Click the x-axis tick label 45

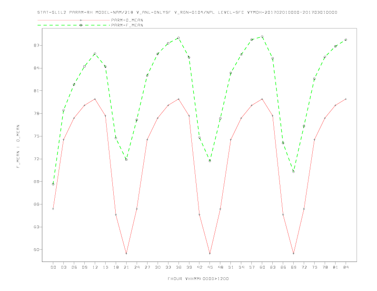coord(210,267)
